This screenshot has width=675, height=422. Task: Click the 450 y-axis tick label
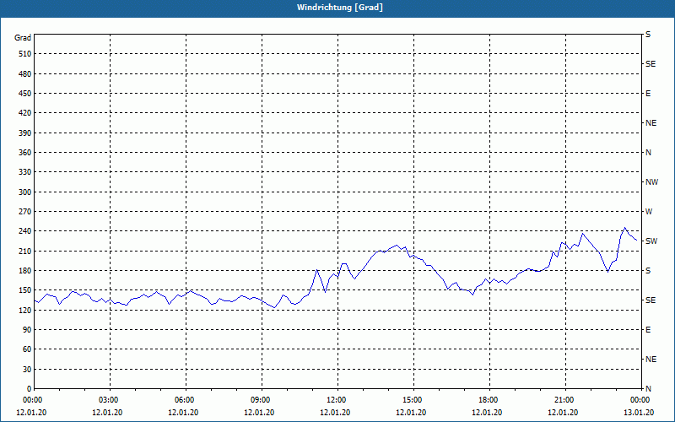25,94
